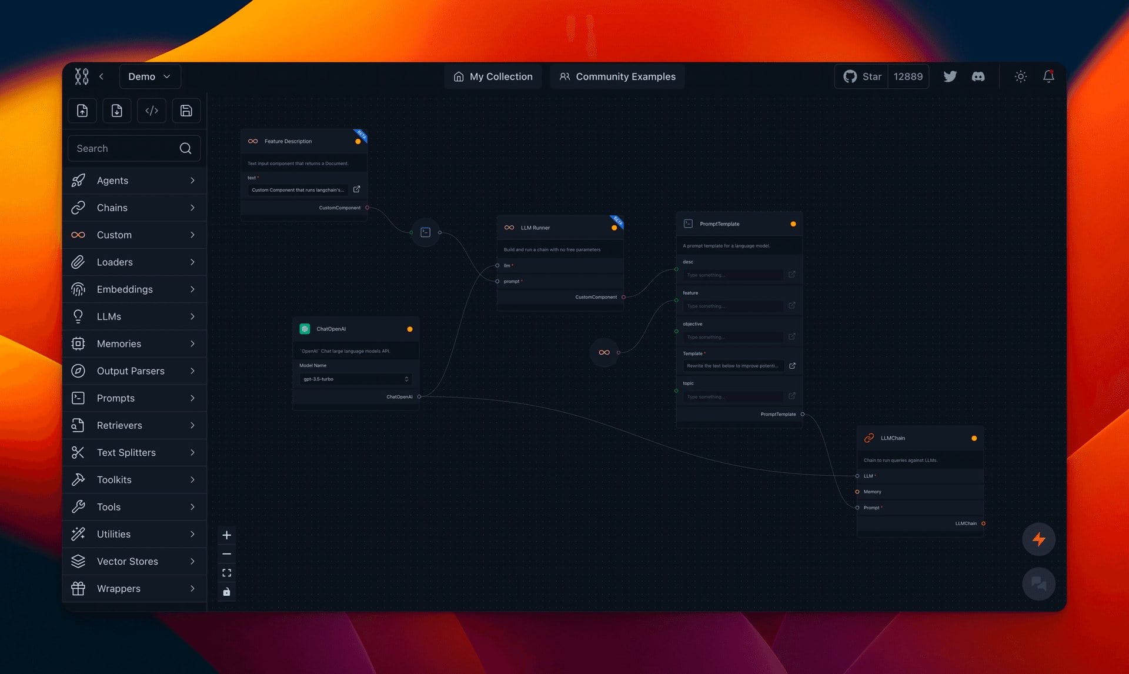
Task: Click the lock icon on canvas toolbar
Action: [226, 592]
